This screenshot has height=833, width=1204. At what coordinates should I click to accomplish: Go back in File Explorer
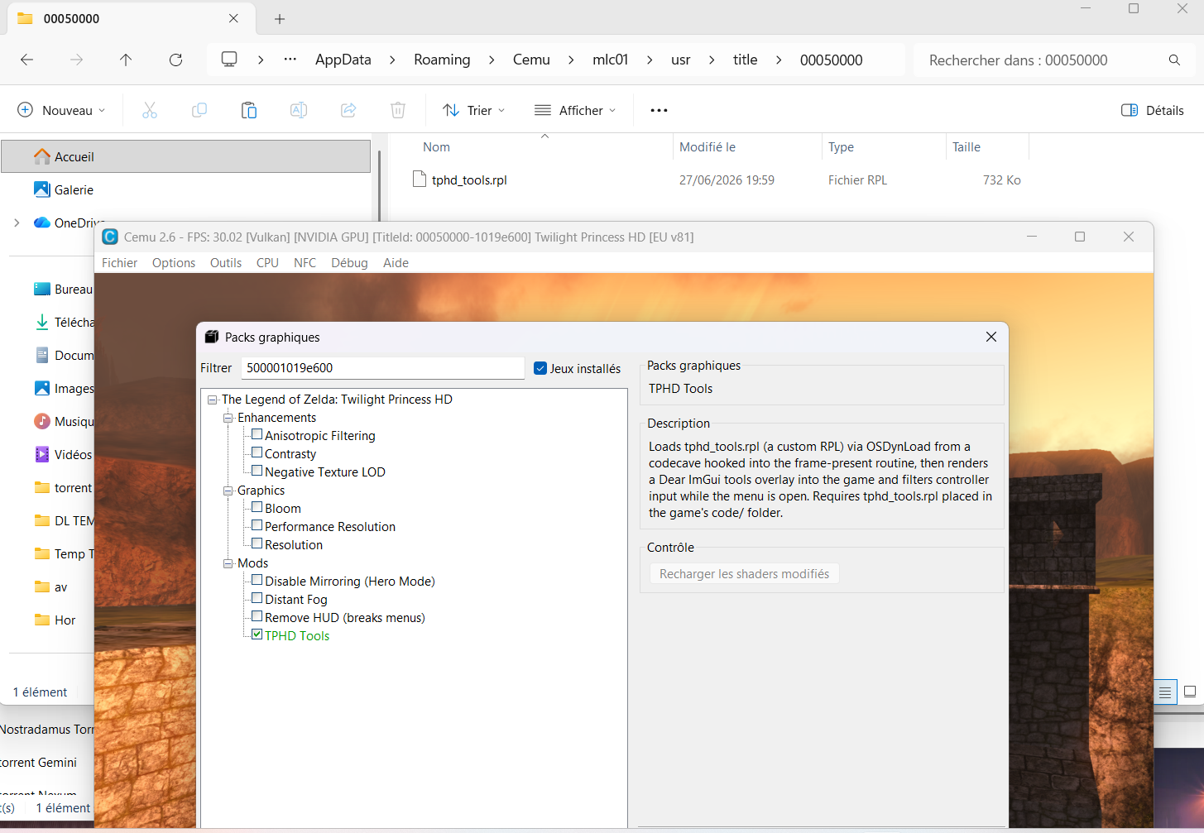(26, 60)
